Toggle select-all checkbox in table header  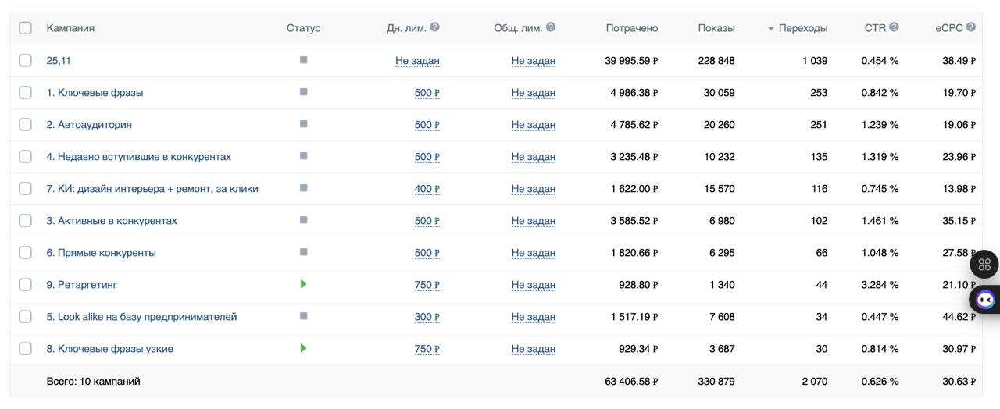pyautogui.click(x=25, y=27)
